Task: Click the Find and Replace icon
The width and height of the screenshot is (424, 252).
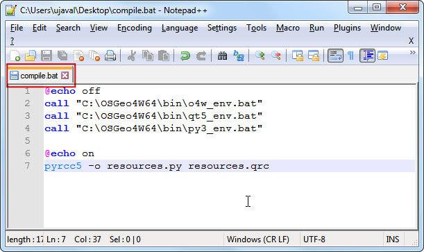Action: (239, 56)
